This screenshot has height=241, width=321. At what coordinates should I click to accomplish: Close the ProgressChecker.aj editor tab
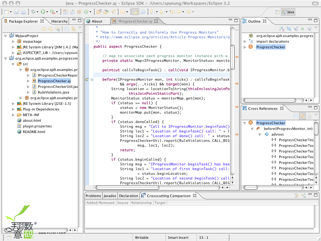point(156,21)
